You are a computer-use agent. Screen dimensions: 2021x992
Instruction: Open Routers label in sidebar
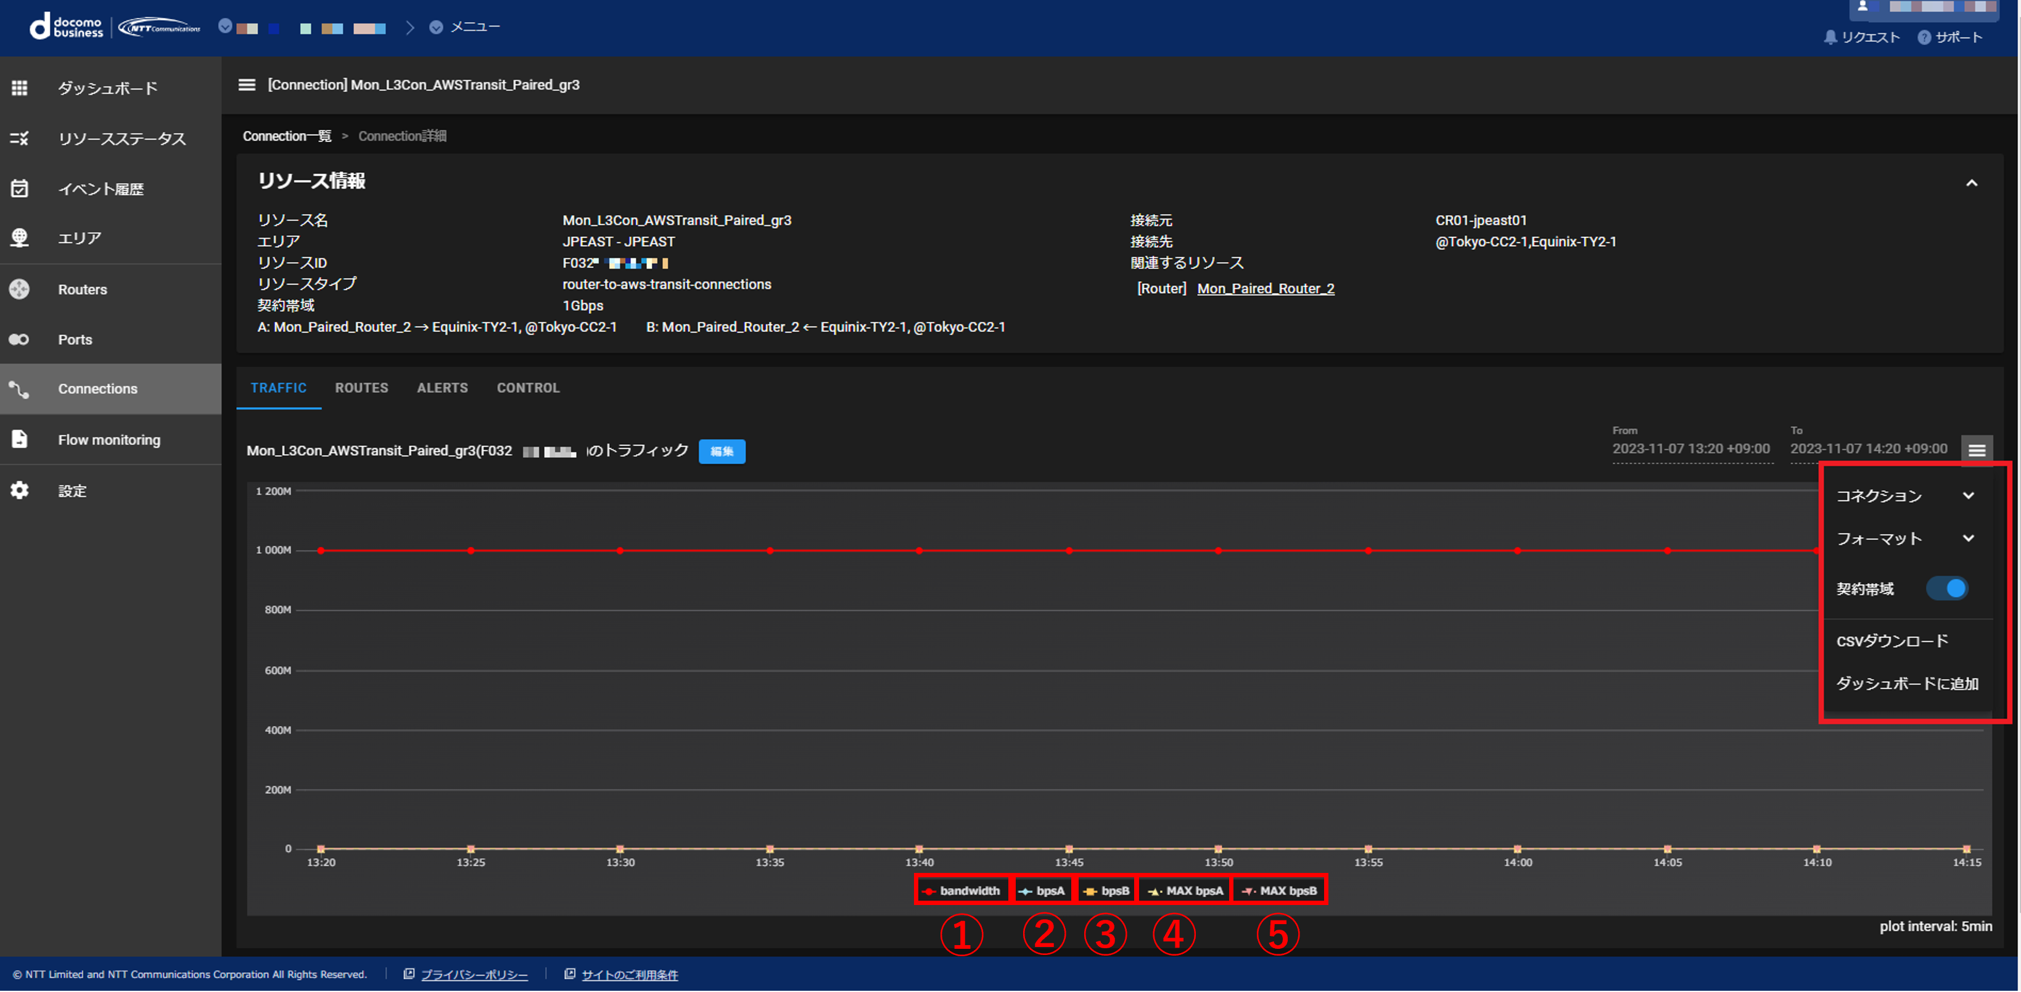[83, 289]
